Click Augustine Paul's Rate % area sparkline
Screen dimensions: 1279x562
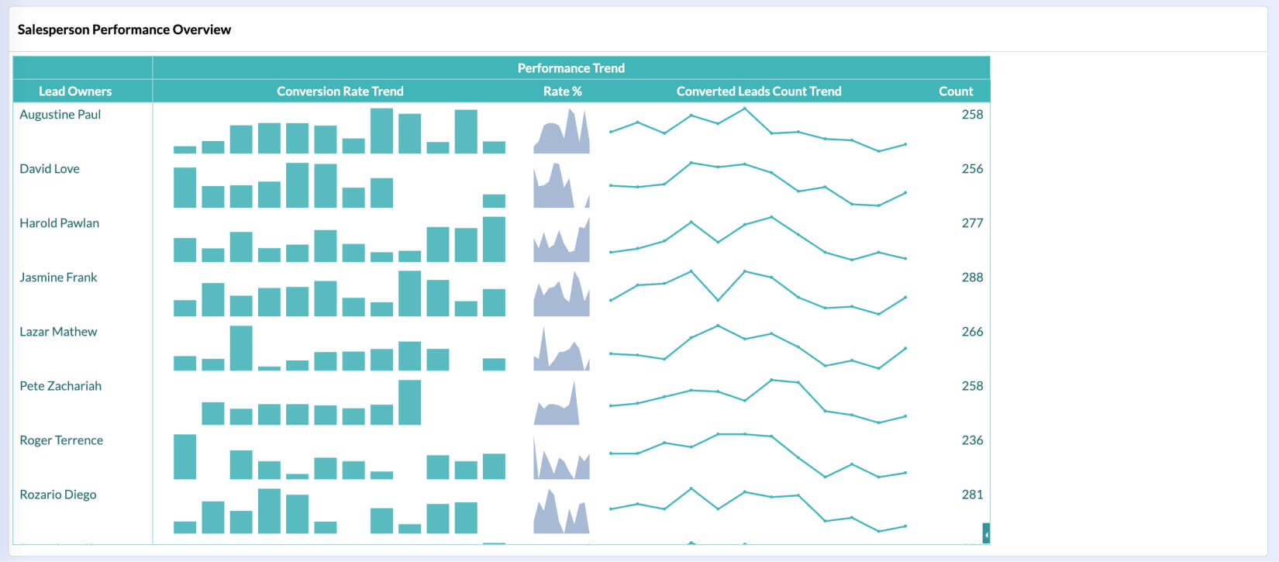coord(562,130)
